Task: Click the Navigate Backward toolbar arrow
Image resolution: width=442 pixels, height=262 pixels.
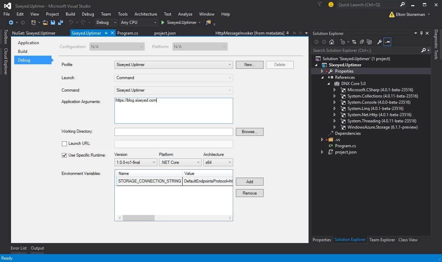Action: tap(11, 22)
